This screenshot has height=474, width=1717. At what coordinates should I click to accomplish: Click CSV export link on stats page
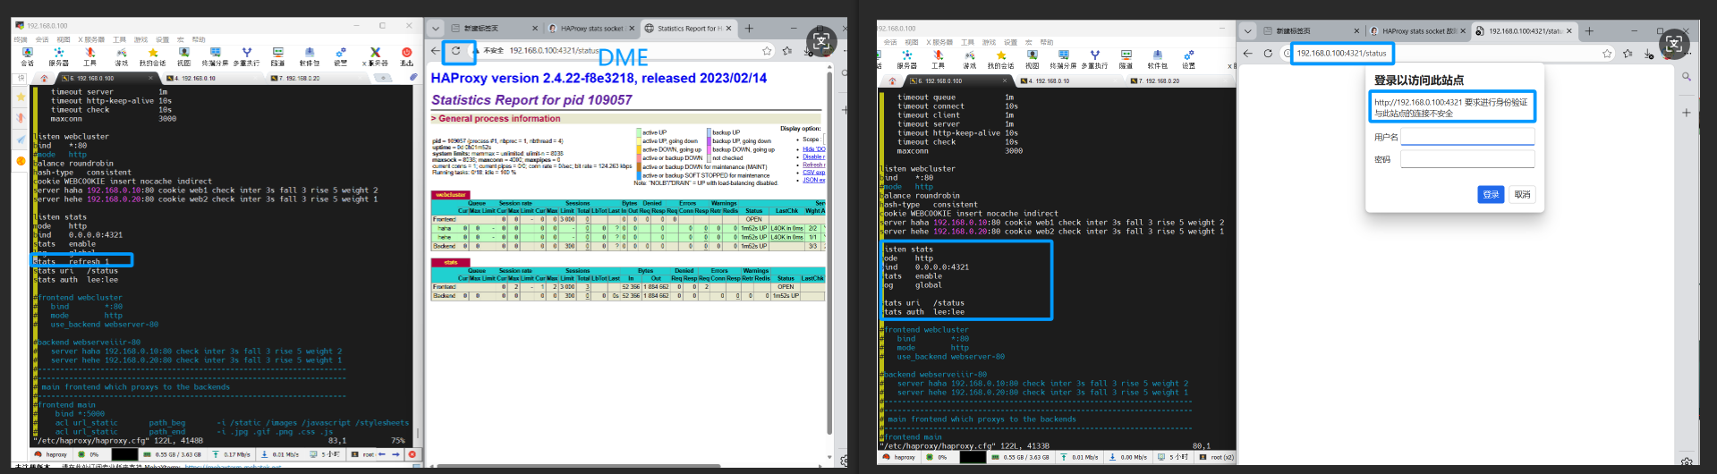pos(813,173)
